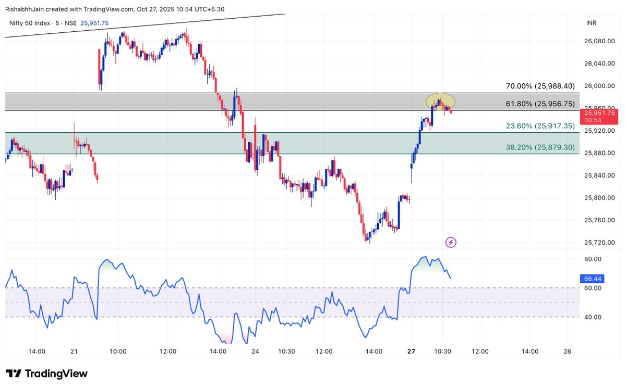
Task: Click the purple lightning bolt event icon
Action: click(451, 242)
